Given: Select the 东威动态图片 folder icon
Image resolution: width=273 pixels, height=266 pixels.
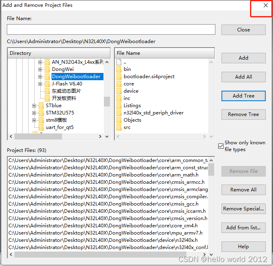Looking at the screenshot, I should [x=47, y=91].
